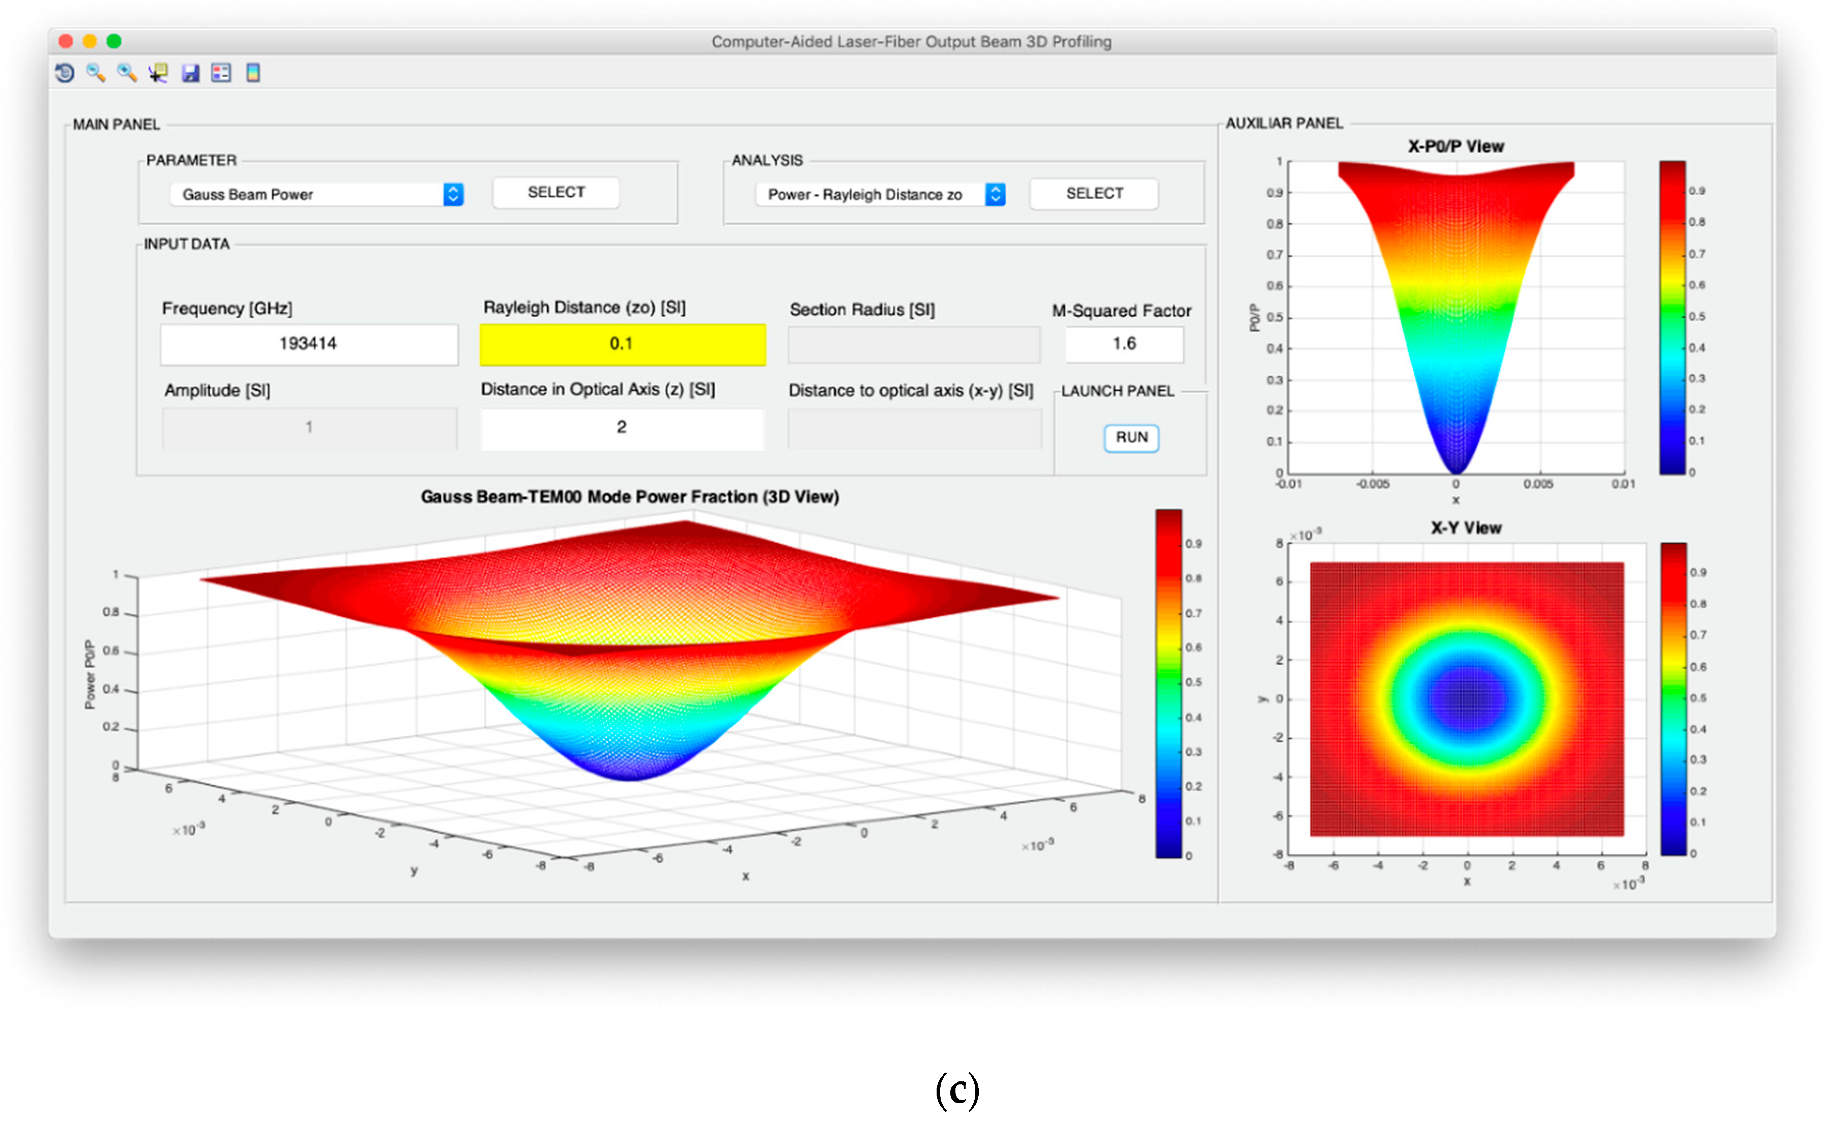Viewport: 1832px width, 1121px height.
Task: Select the Zoom Out magnifier tool
Action: coord(96,73)
